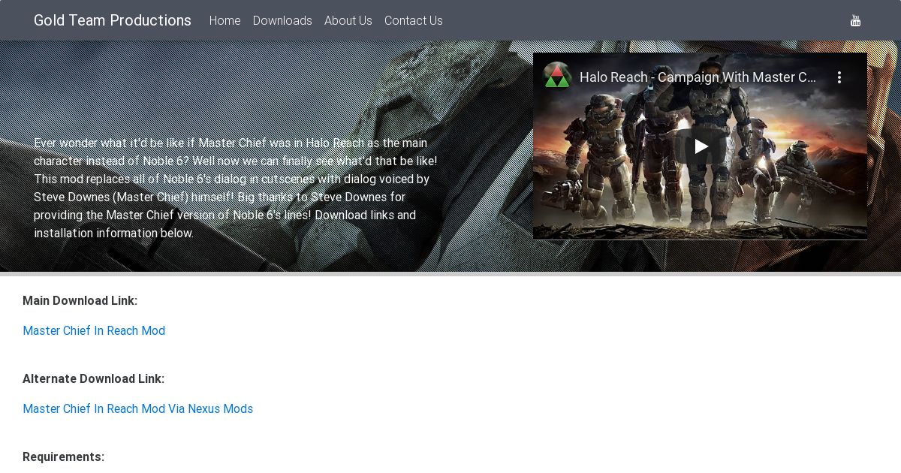Image resolution: width=901 pixels, height=473 pixels.
Task: Select the Main Download Link heading
Action: pos(80,300)
